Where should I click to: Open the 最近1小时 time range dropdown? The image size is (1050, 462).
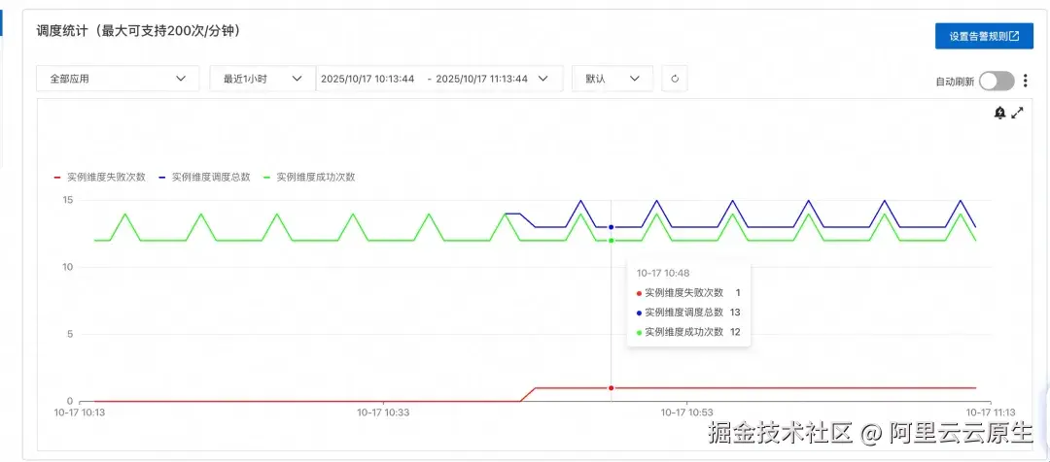(262, 79)
